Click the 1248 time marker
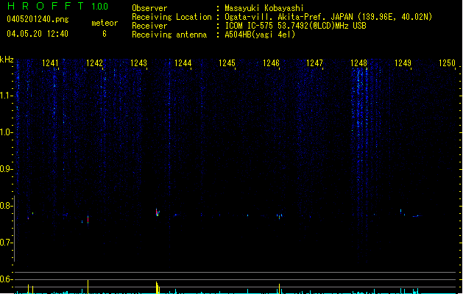Screen dimensions: 463x294 click(x=358, y=62)
